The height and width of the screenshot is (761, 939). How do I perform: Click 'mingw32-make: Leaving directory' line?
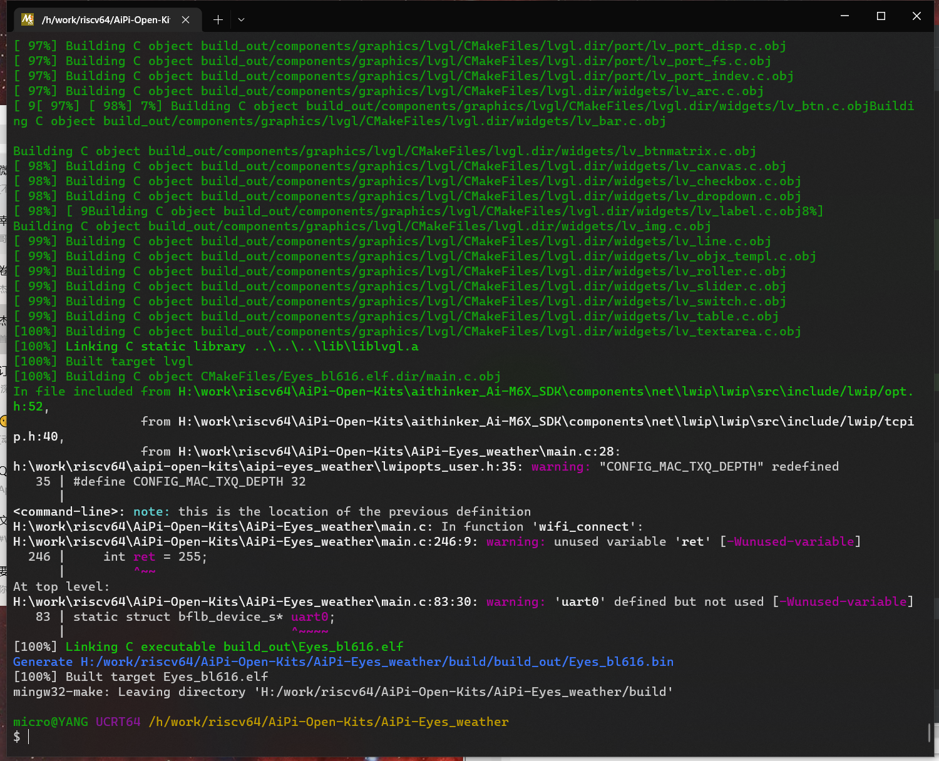pyautogui.click(x=343, y=692)
